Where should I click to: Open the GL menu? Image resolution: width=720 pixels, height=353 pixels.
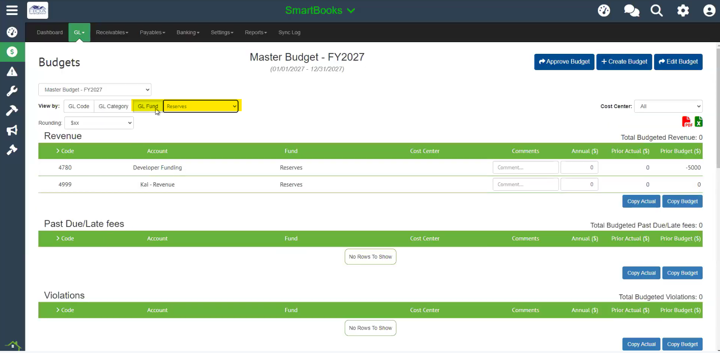point(79,33)
